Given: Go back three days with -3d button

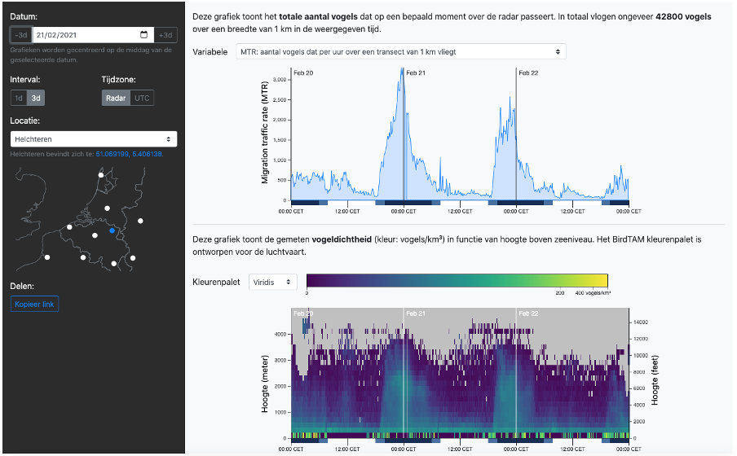Looking at the screenshot, I should point(20,35).
